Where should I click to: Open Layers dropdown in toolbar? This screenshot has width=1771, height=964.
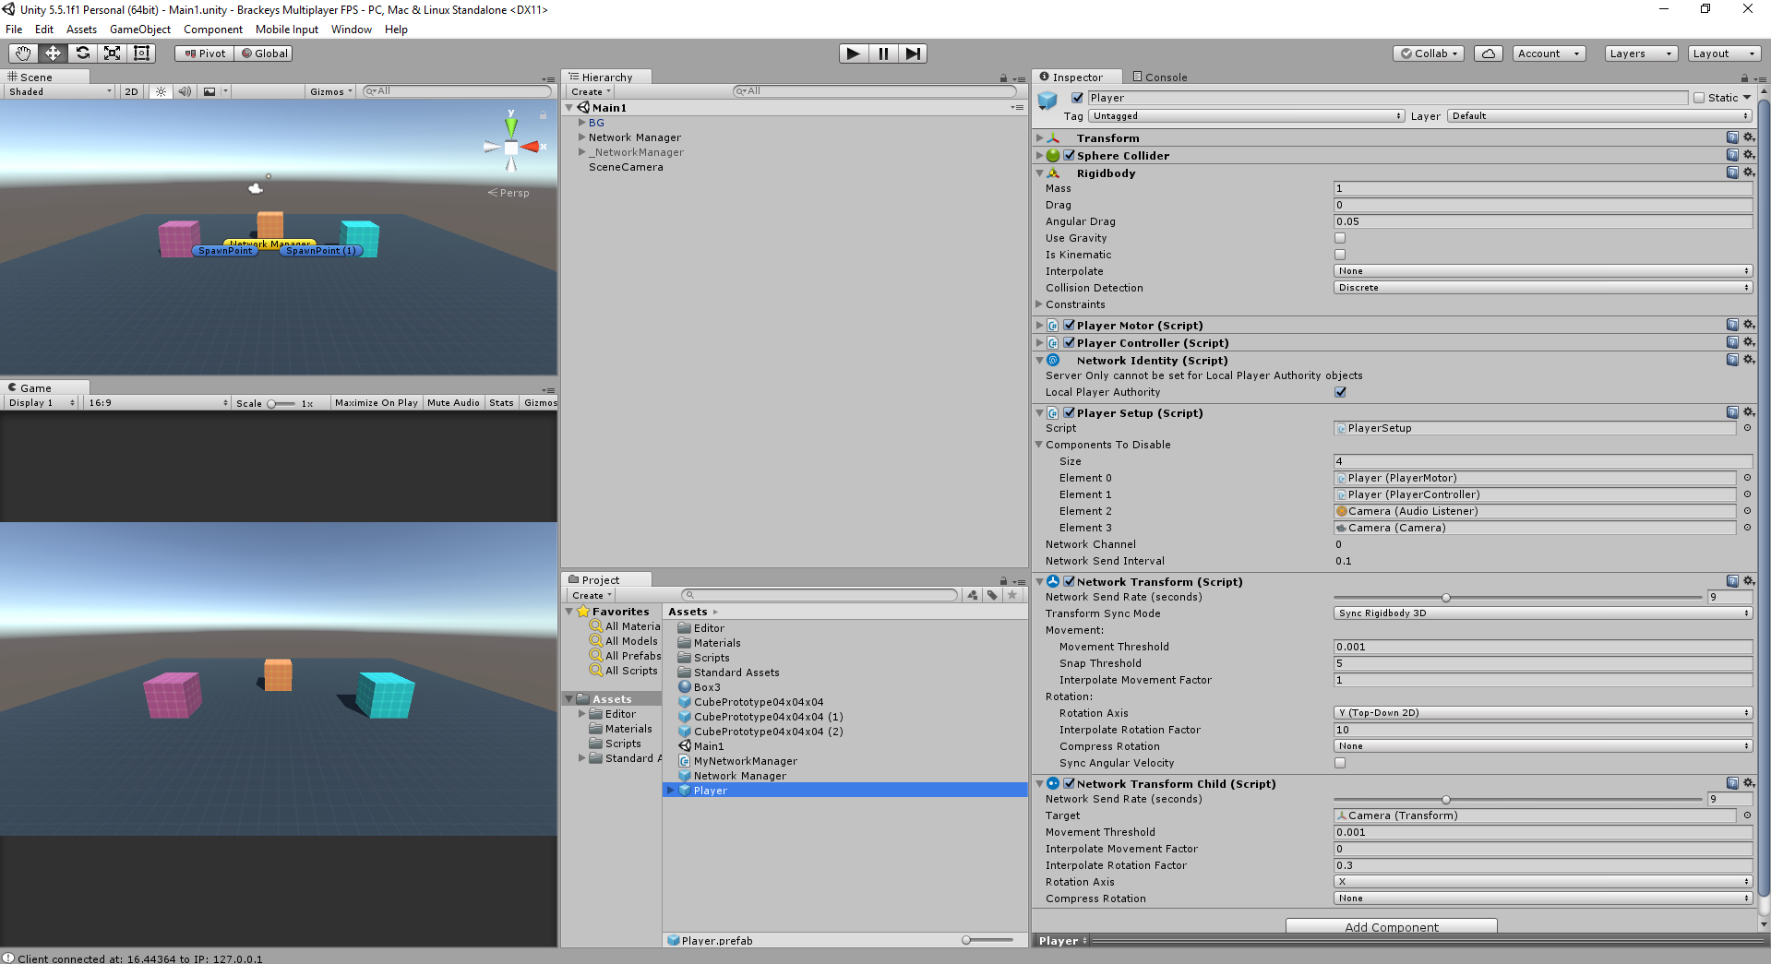coord(1640,54)
